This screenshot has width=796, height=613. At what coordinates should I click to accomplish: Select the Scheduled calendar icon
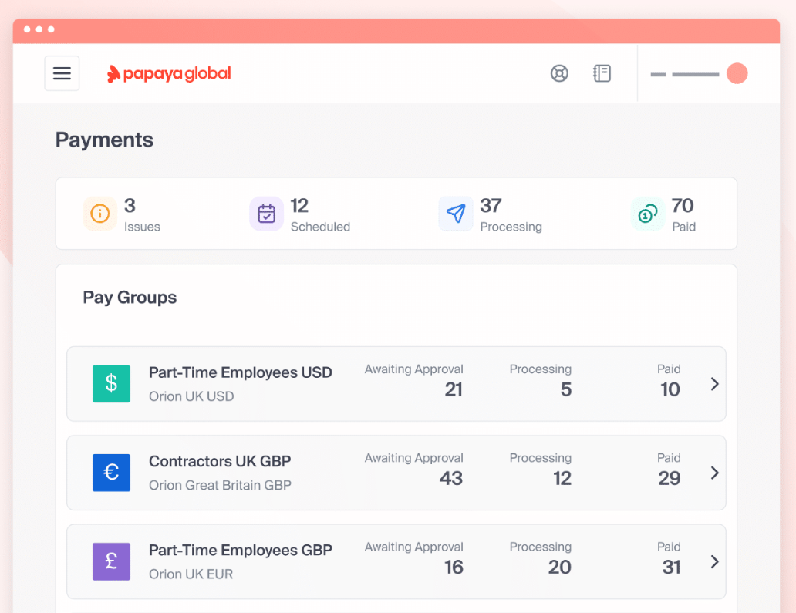point(266,214)
